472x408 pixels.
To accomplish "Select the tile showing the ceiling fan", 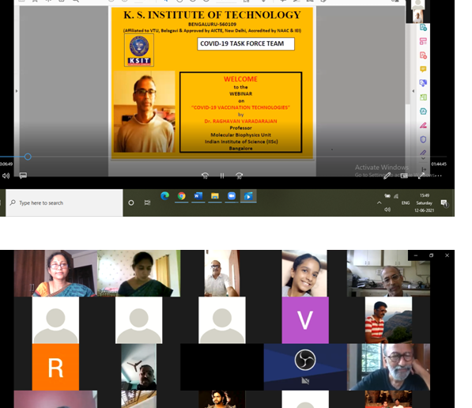I will click(x=139, y=367).
